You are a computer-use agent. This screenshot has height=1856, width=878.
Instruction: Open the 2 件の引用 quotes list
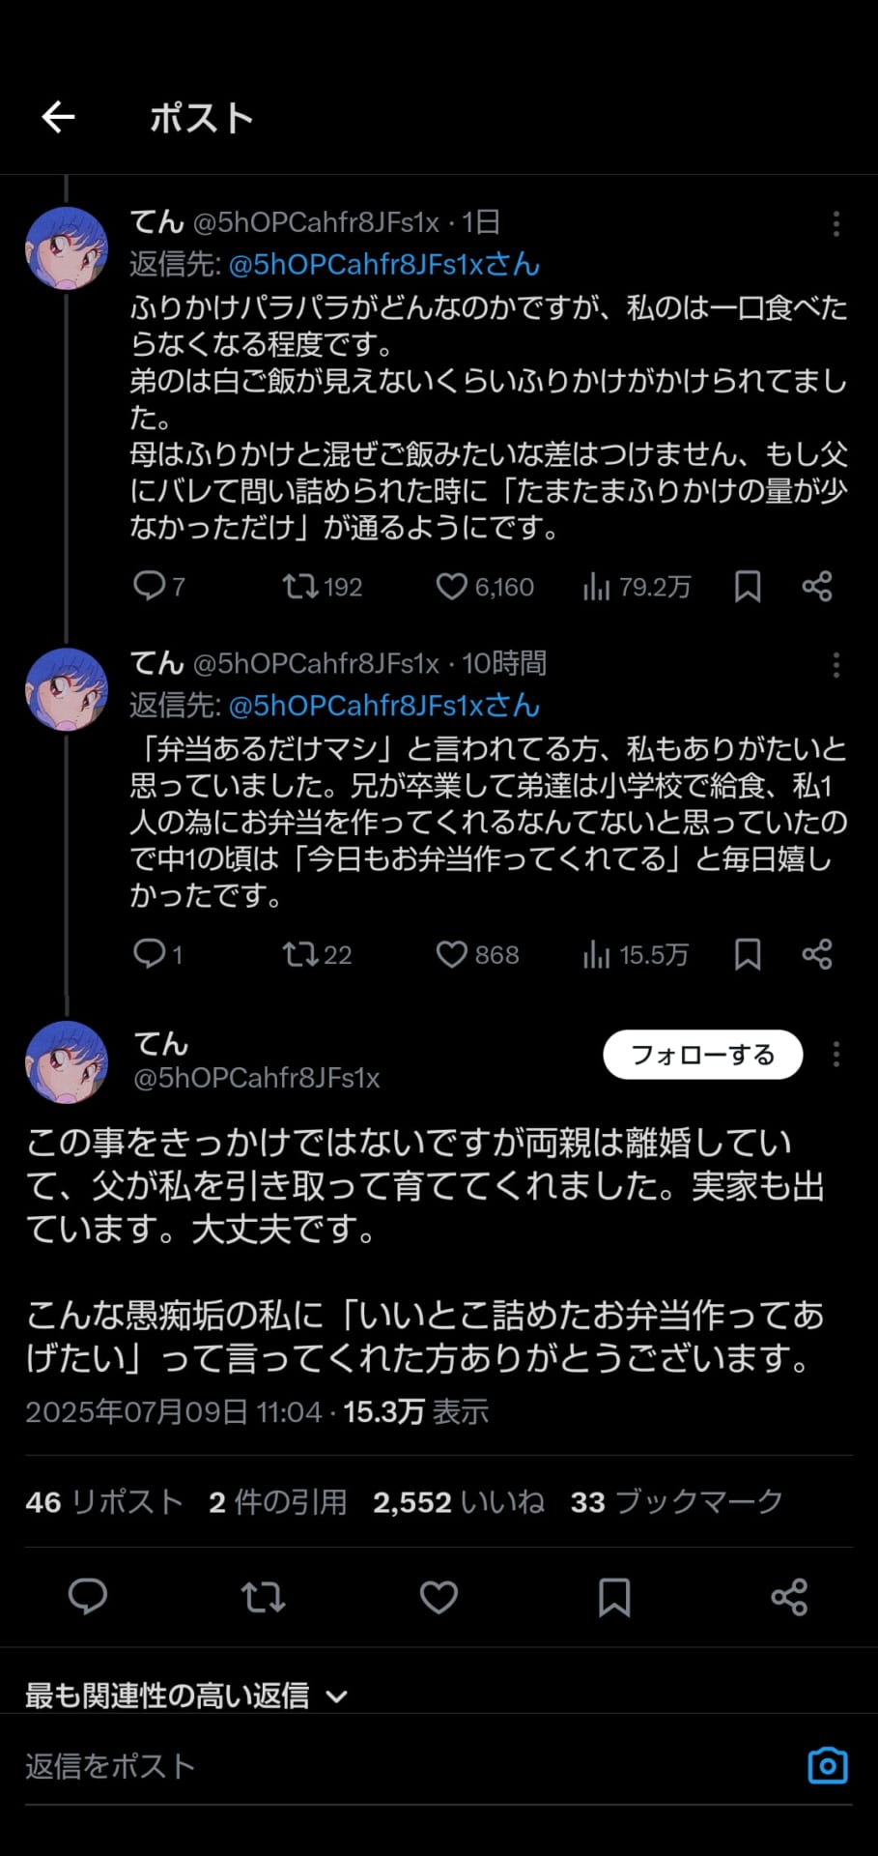(x=278, y=1501)
